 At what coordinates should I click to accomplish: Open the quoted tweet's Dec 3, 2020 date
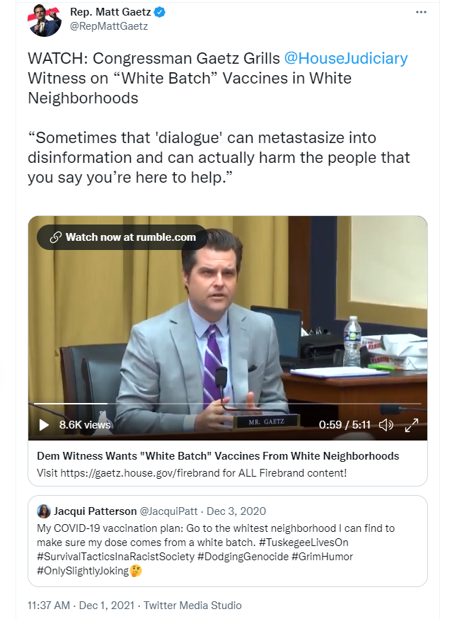pyautogui.click(x=236, y=511)
